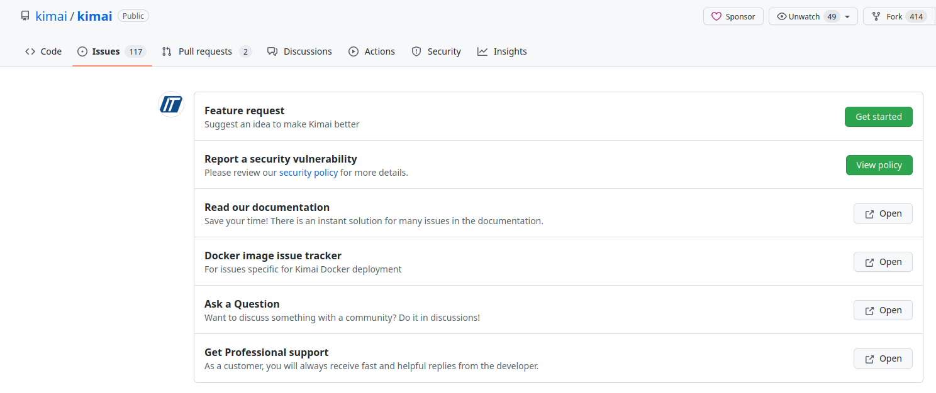Click the repository book icon
Screen dimensions: 936x393
click(x=25, y=16)
